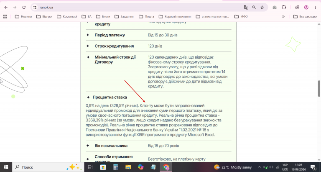Click the Строк кредитування label
The height and width of the screenshot is (172, 321).
[x=114, y=46]
